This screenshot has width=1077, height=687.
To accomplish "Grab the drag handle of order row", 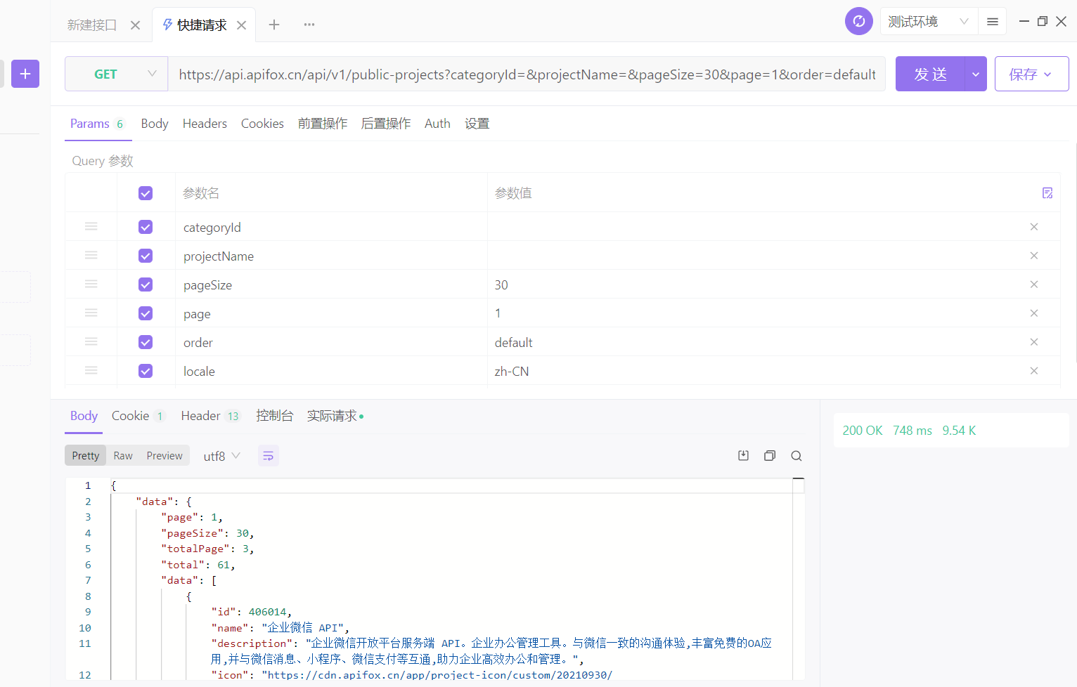I will tap(91, 341).
